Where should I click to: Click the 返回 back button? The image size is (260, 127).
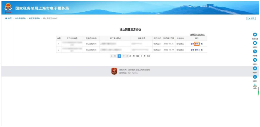251,19
